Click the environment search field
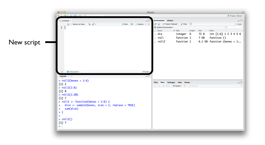Viewport: 265px width, 145px height. pyautogui.click(x=233, y=27)
